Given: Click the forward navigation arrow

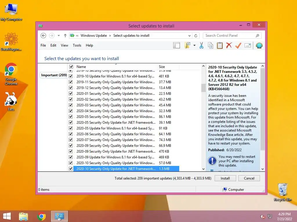Looking at the screenshot, I should [52, 36].
